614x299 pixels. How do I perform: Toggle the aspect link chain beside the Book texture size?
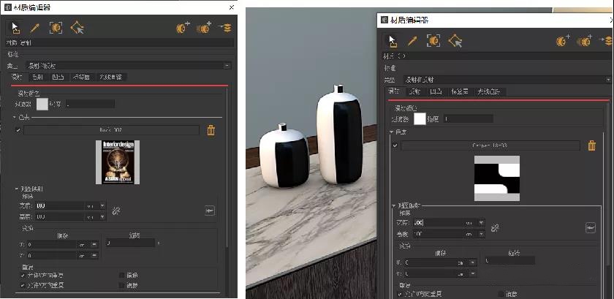115,211
